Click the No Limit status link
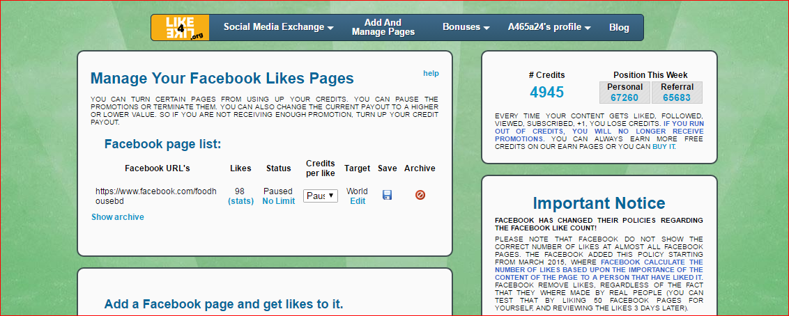The width and height of the screenshot is (789, 316). 278,201
